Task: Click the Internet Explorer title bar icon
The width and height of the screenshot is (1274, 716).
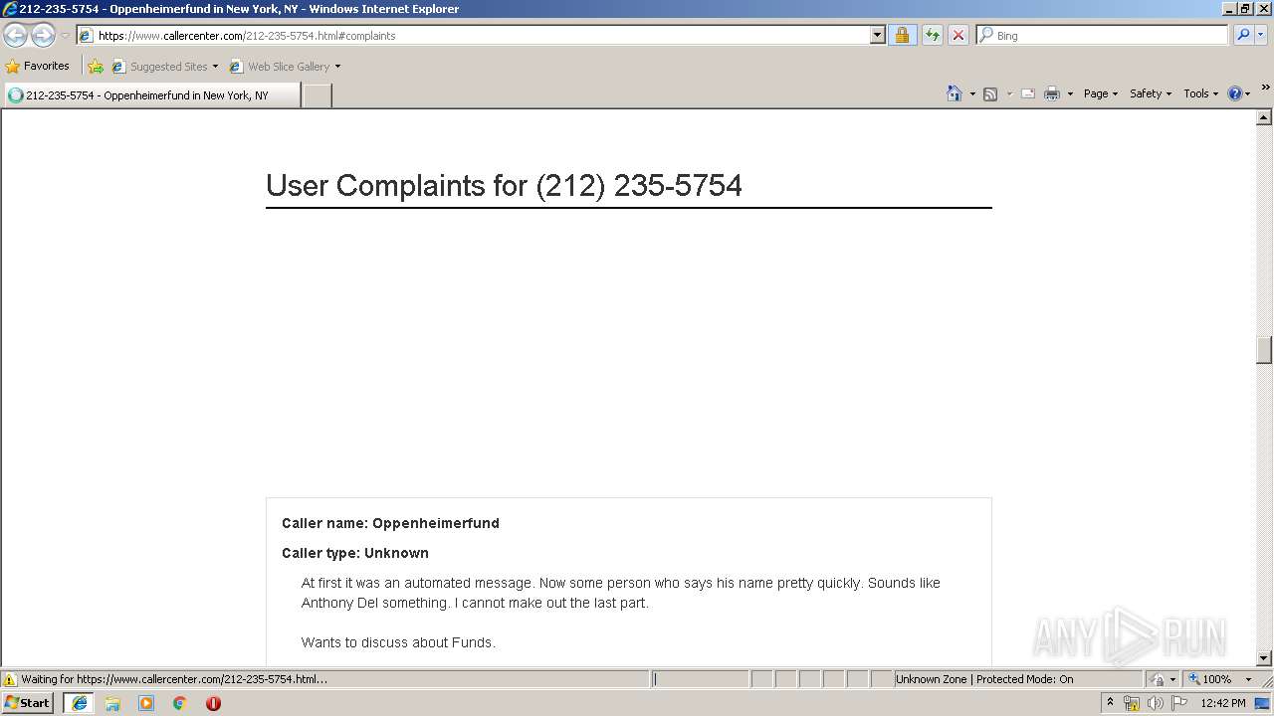Action: pyautogui.click(x=10, y=9)
